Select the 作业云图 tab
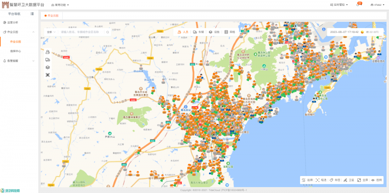Image resolution: width=389 pixels, height=193 pixels. (52, 16)
